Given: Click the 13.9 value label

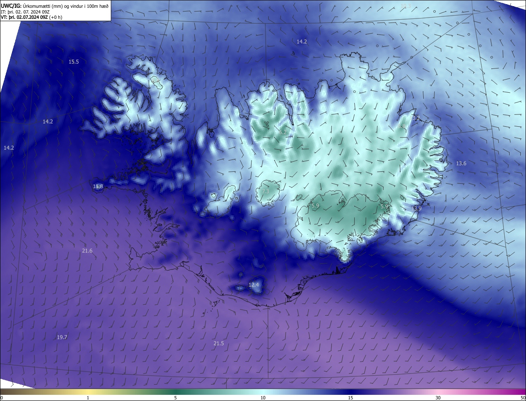Looking at the screenshot, I should 416,208.
